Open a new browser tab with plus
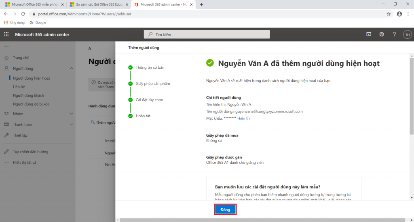The height and width of the screenshot is (222, 414). 201,4
